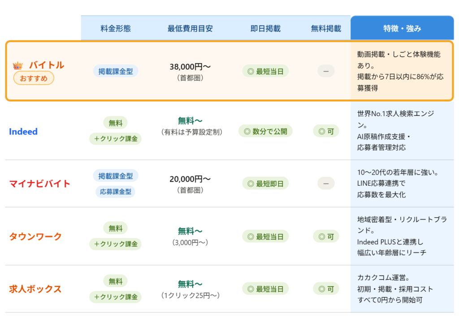Click the 38,000円〜 price text

click(x=190, y=66)
